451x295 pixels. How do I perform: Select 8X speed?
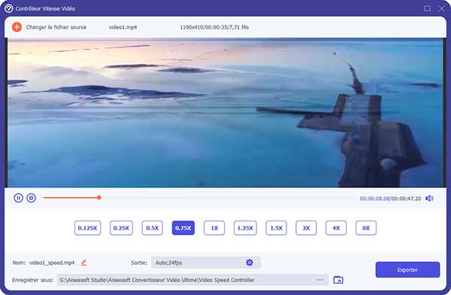pos(366,228)
